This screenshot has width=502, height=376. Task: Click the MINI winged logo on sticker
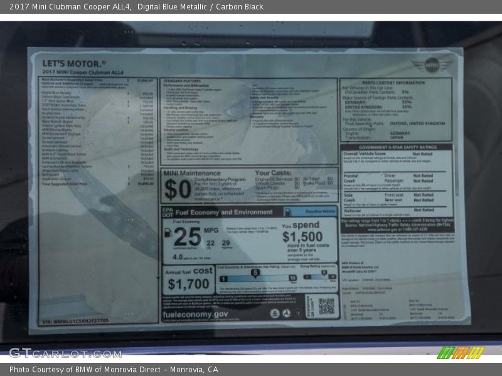[431, 65]
